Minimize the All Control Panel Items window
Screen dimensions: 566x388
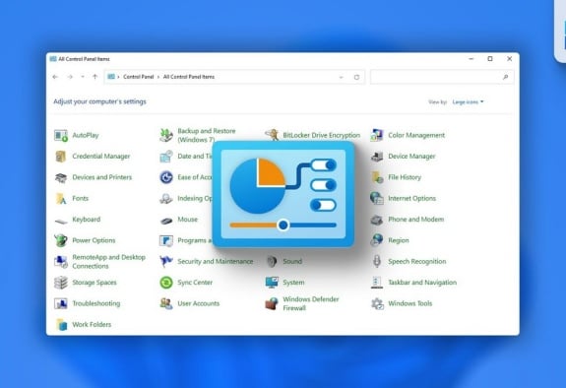click(472, 59)
